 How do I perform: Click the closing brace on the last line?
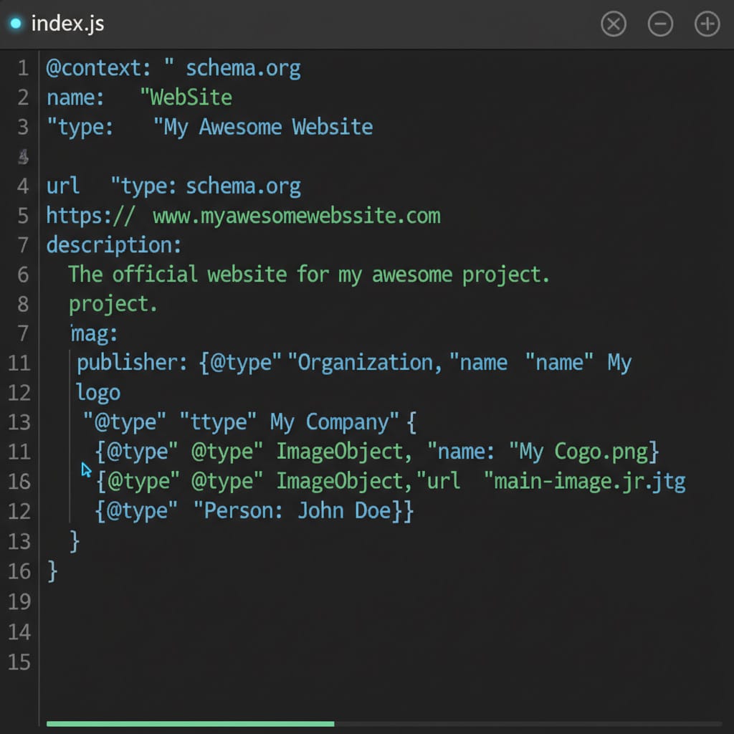(50, 571)
